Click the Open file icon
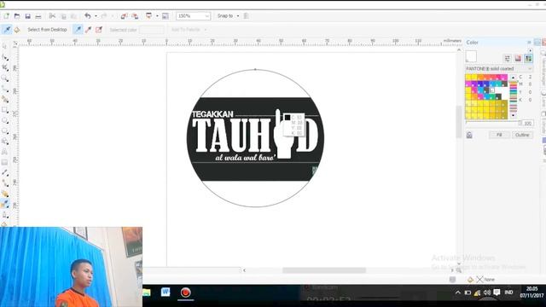The height and width of the screenshot is (307, 546). click(x=17, y=16)
